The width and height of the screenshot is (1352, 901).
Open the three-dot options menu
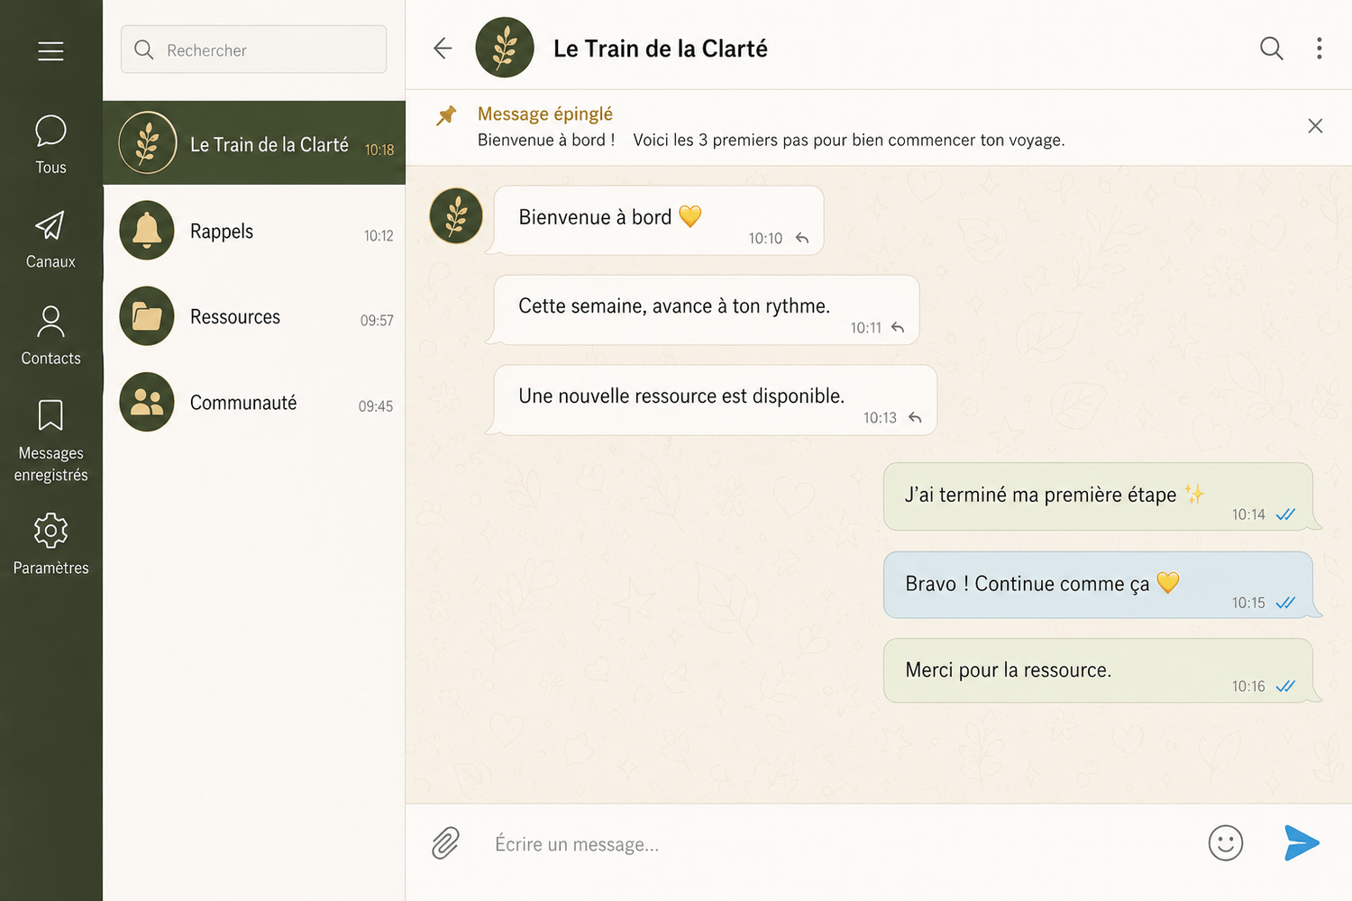1319,48
